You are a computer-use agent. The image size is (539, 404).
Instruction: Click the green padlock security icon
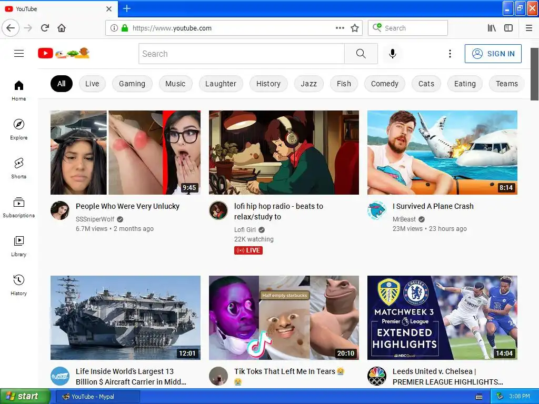(125, 28)
